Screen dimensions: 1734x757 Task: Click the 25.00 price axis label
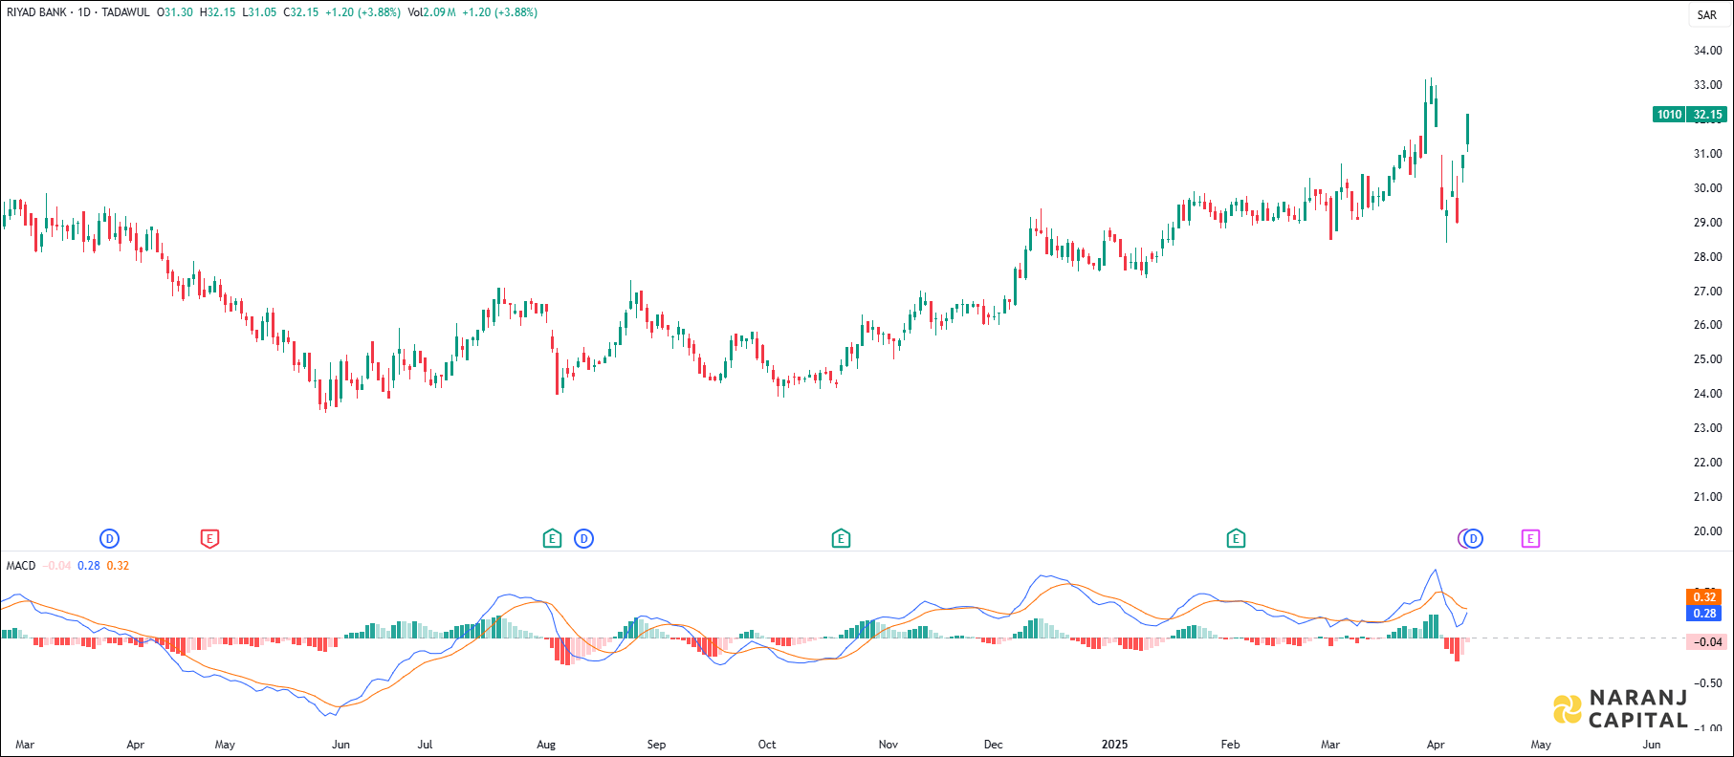click(x=1707, y=359)
